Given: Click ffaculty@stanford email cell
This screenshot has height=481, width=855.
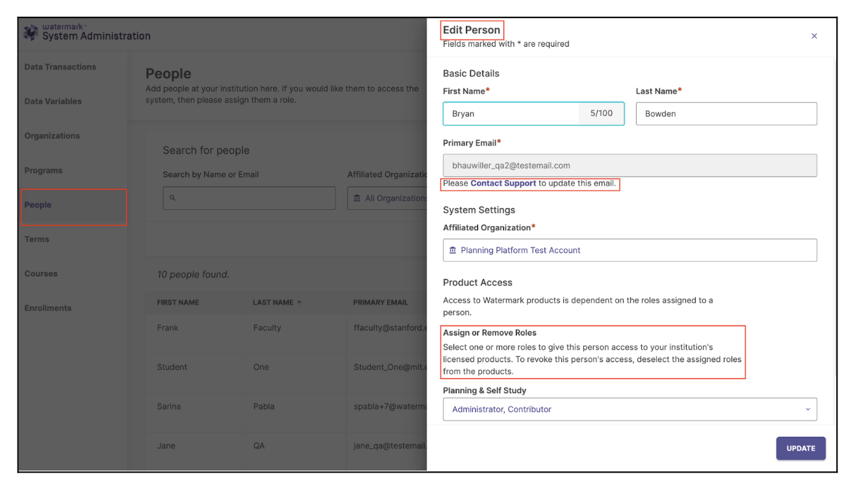Looking at the screenshot, I should (x=390, y=328).
